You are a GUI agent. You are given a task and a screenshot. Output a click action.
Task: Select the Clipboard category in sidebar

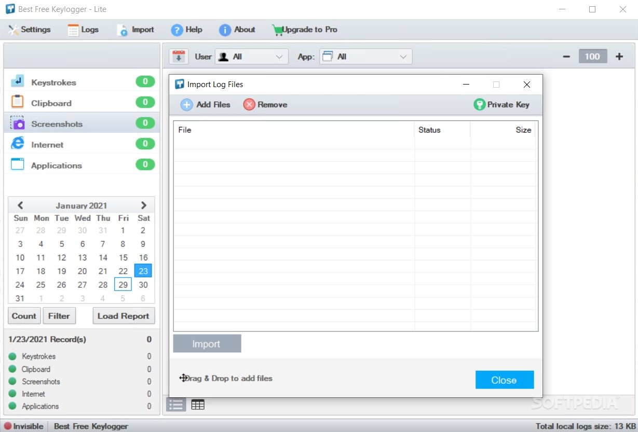82,103
